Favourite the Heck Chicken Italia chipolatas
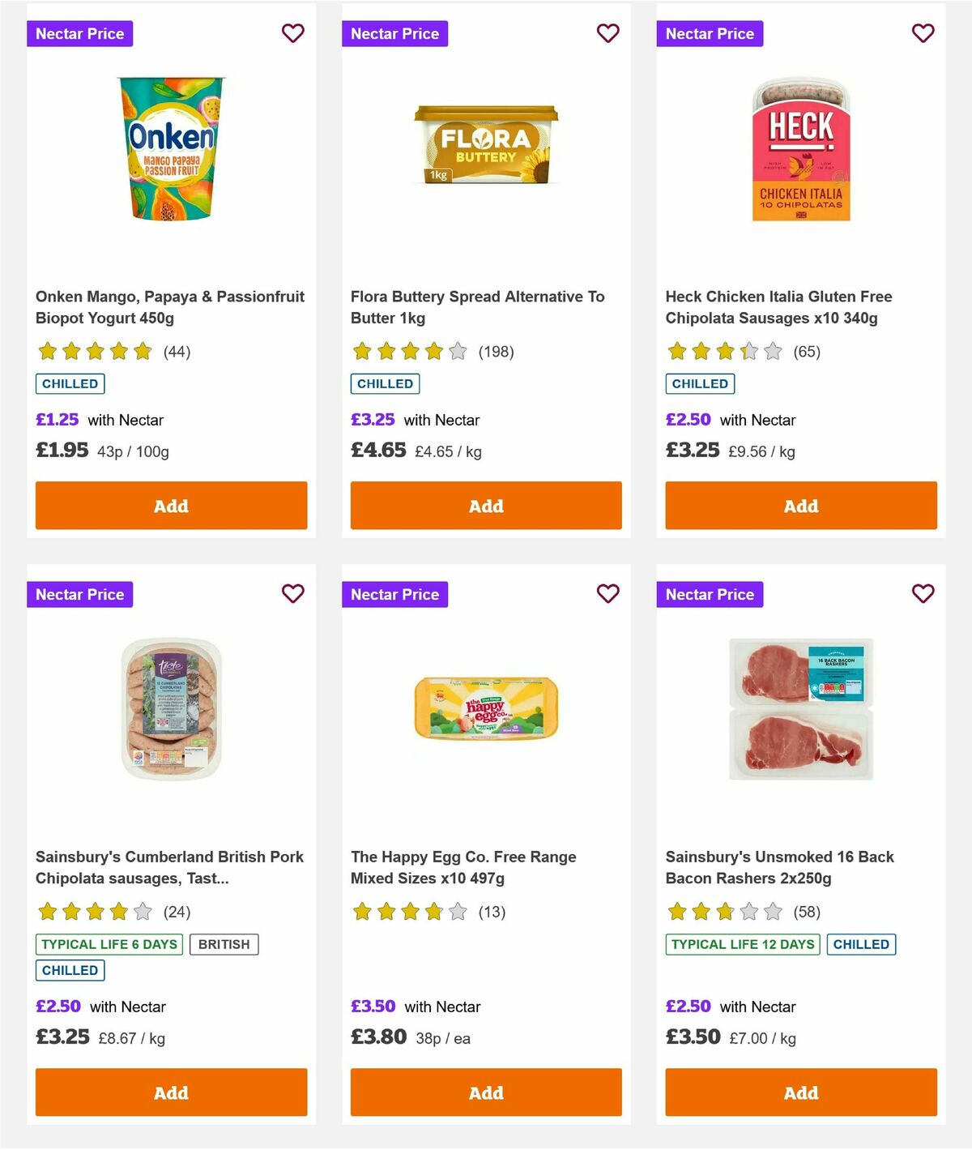Viewport: 972px width, 1150px height. tap(923, 33)
